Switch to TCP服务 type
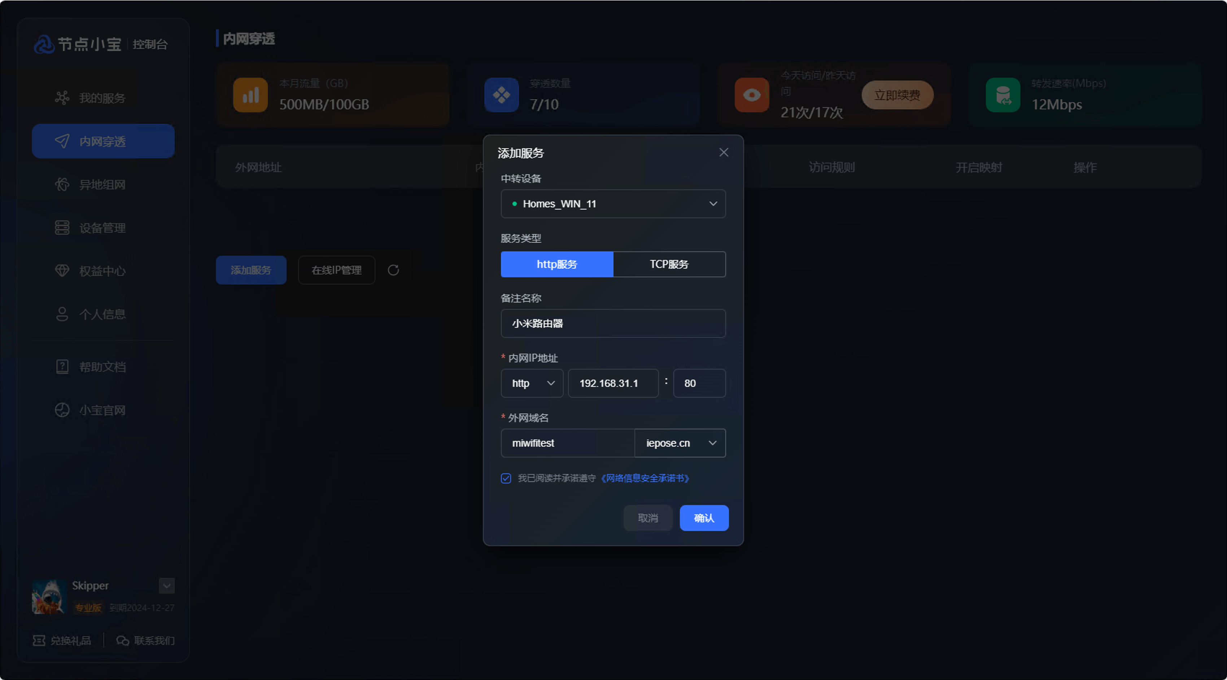 (x=670, y=265)
